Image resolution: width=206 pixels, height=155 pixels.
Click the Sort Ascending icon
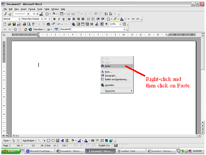106,14
